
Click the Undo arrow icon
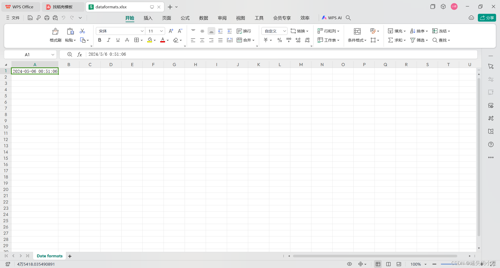[x=64, y=18]
